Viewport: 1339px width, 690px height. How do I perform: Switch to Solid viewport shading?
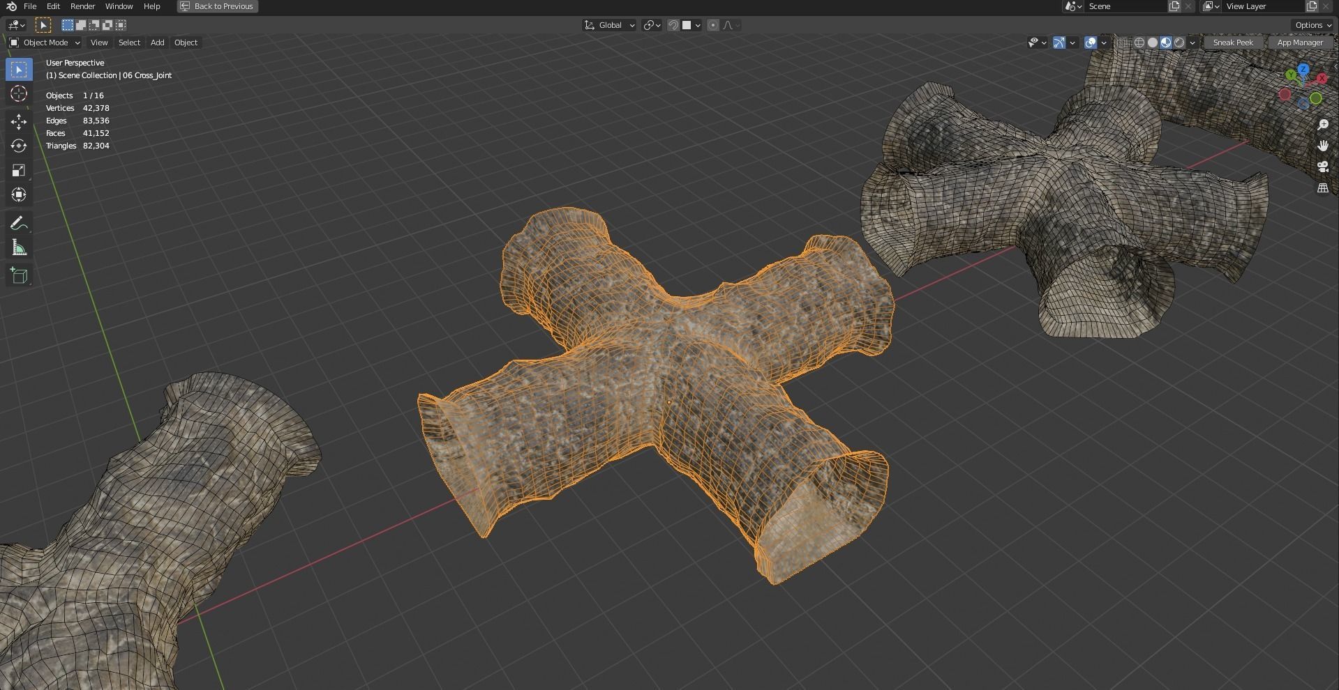[x=1153, y=43]
